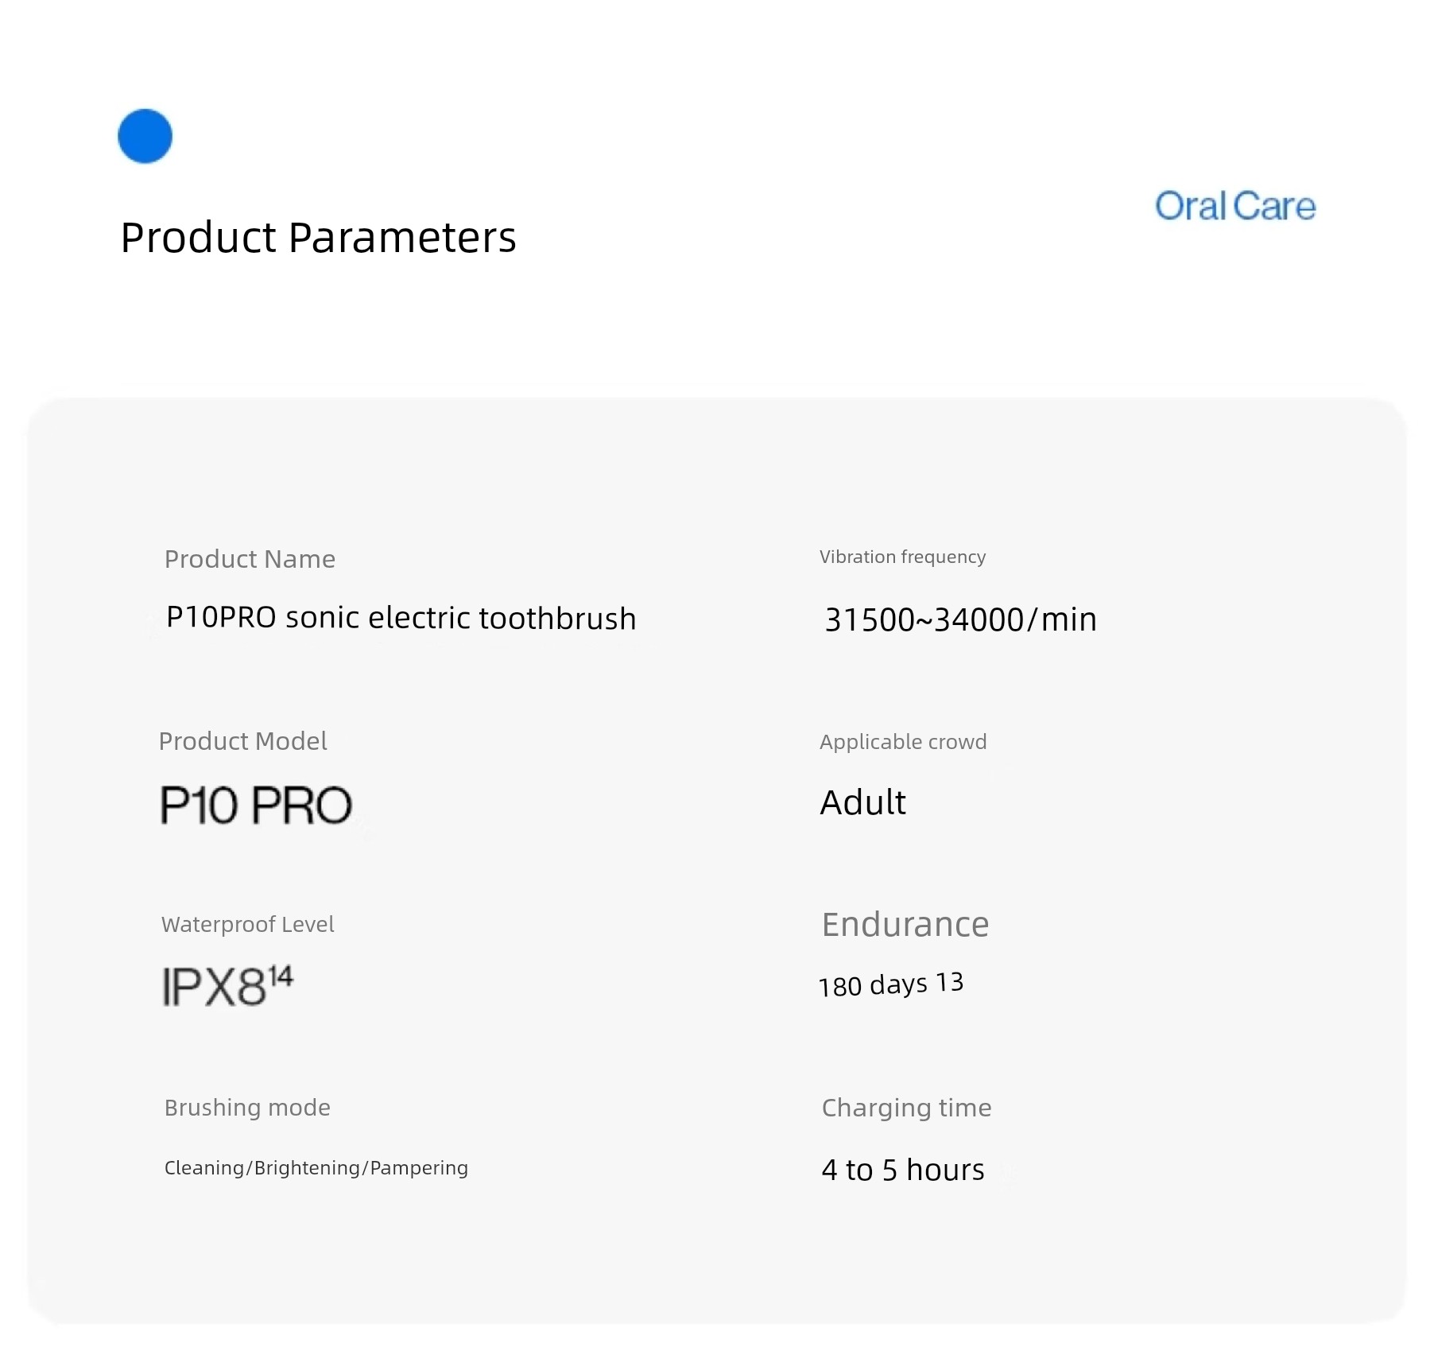Select the 31500~34000/min value
This screenshot has width=1434, height=1351.
pos(960,619)
